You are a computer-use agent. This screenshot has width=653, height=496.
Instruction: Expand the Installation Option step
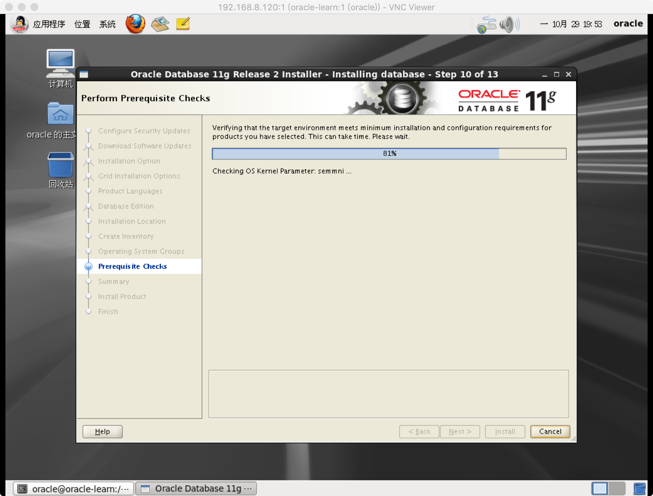coord(129,161)
